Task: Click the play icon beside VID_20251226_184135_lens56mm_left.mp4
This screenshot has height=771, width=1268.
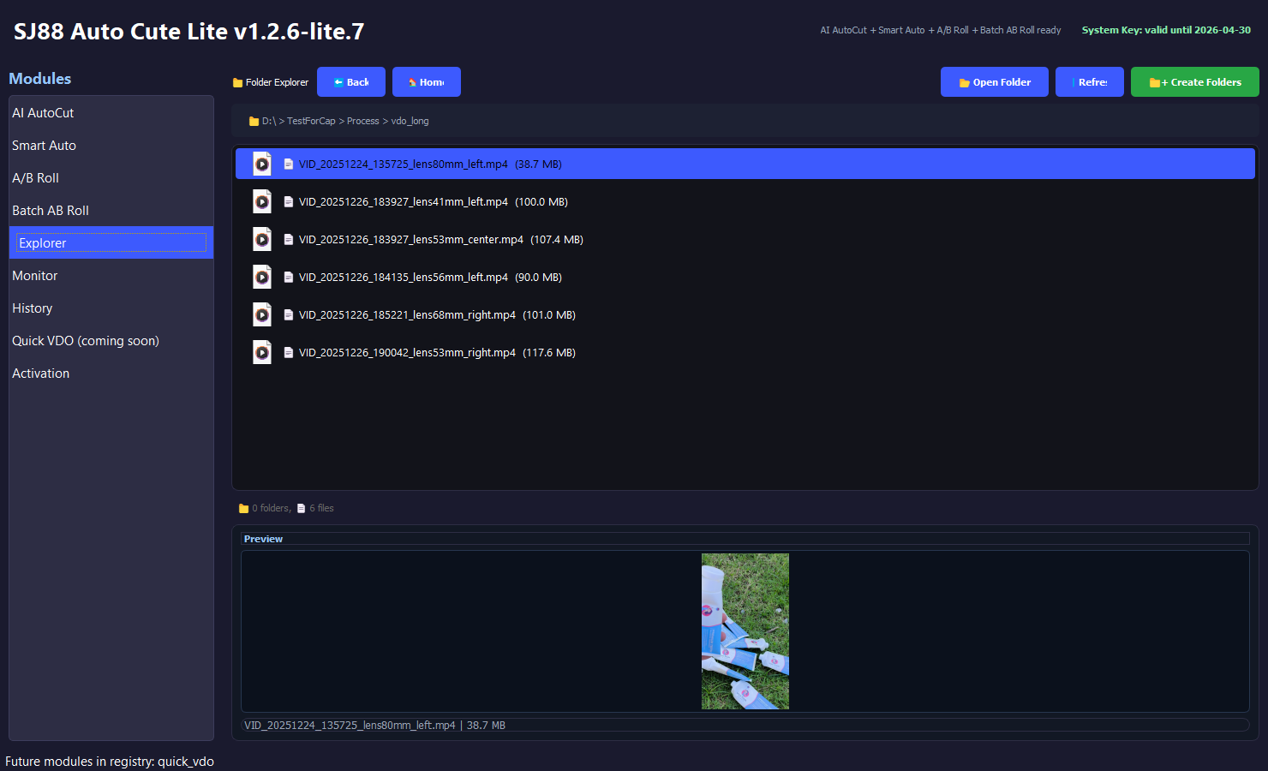Action: (262, 277)
